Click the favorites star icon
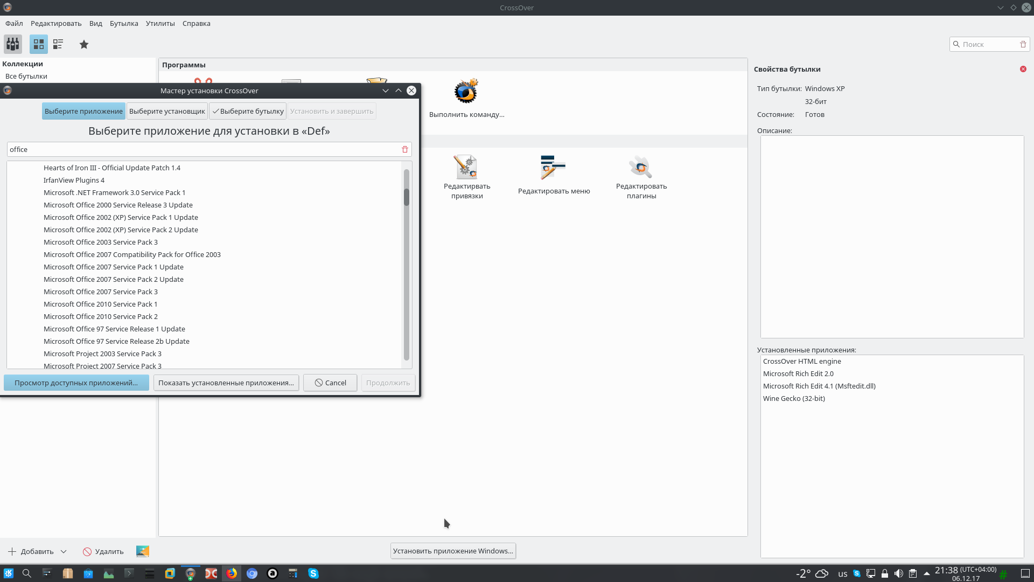The height and width of the screenshot is (582, 1034). pyautogui.click(x=84, y=44)
